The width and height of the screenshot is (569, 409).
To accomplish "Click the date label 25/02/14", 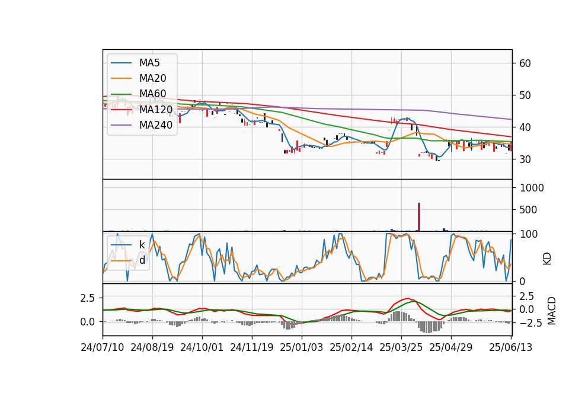I will (x=351, y=347).
